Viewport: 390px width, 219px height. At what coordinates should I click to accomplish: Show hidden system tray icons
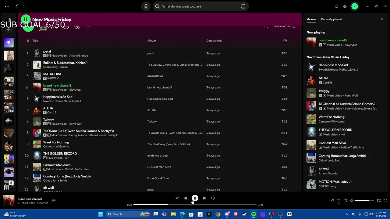(346, 214)
